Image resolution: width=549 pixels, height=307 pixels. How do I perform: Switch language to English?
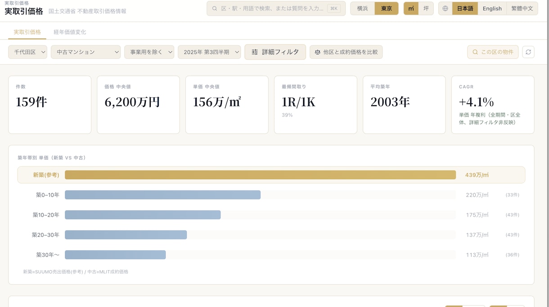pos(492,9)
